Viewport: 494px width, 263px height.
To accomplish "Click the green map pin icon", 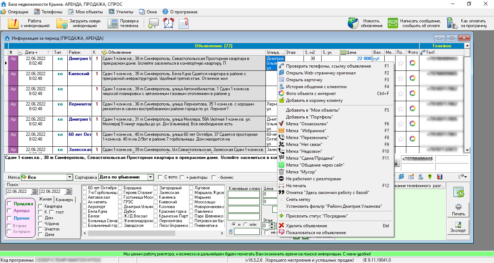I will click(430, 177).
